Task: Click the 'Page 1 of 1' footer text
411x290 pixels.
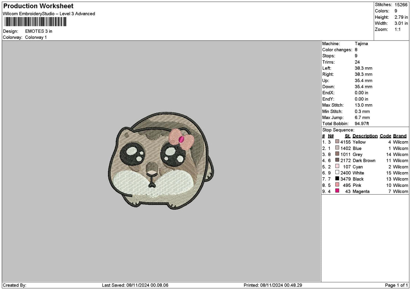Action: (x=396, y=285)
